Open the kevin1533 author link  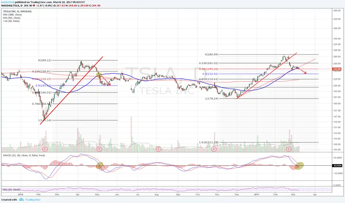click(7, 2)
